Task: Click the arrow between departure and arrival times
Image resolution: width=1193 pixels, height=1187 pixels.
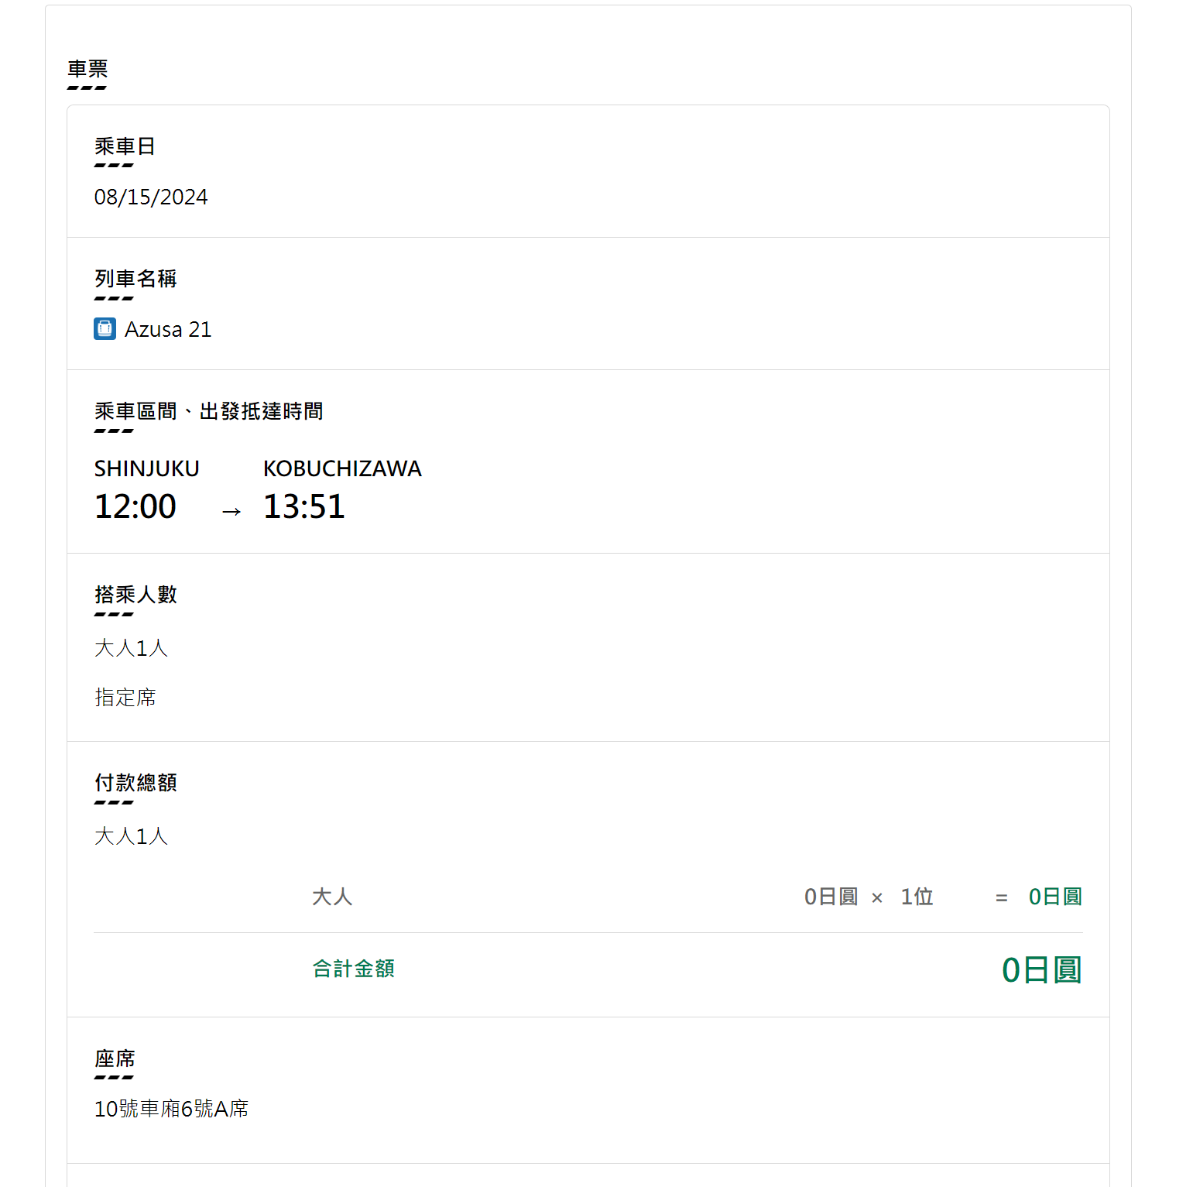Action: [231, 512]
